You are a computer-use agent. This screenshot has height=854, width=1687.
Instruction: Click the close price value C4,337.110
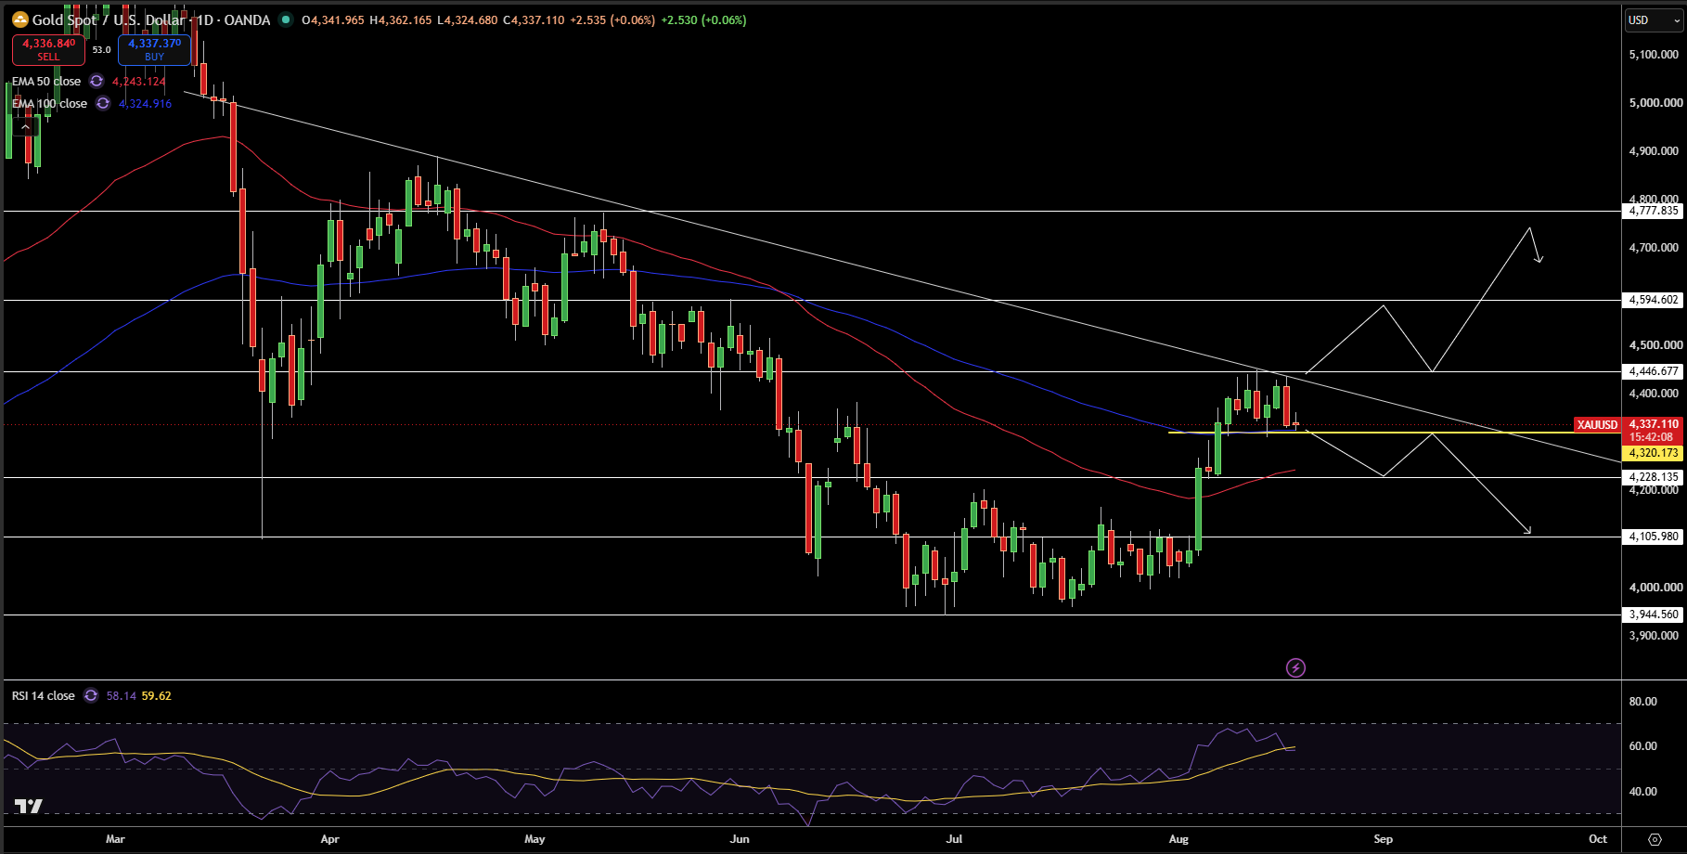(x=534, y=20)
